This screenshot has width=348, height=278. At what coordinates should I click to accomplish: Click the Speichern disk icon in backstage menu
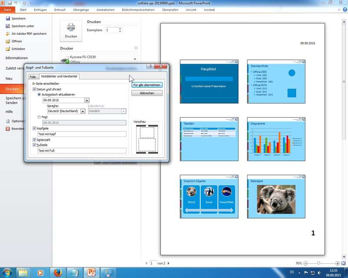pyautogui.click(x=8, y=19)
